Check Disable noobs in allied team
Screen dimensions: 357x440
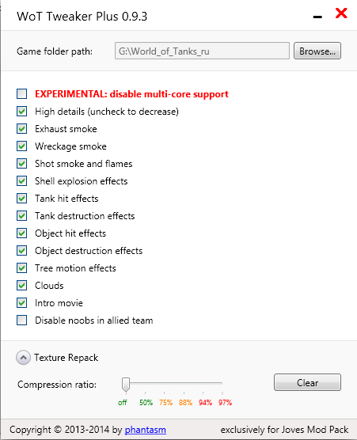[x=22, y=321]
